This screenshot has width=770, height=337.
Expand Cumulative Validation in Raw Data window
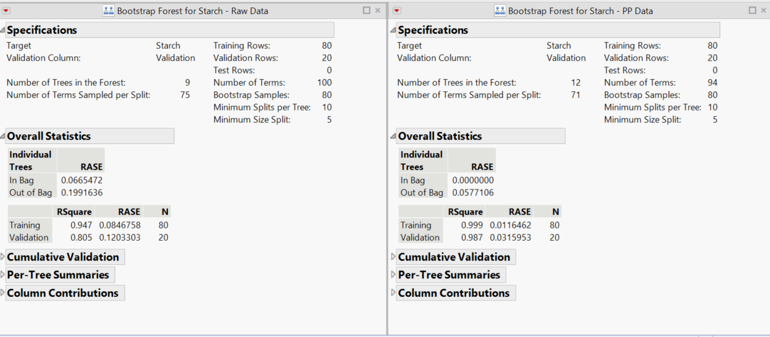pos(3,257)
